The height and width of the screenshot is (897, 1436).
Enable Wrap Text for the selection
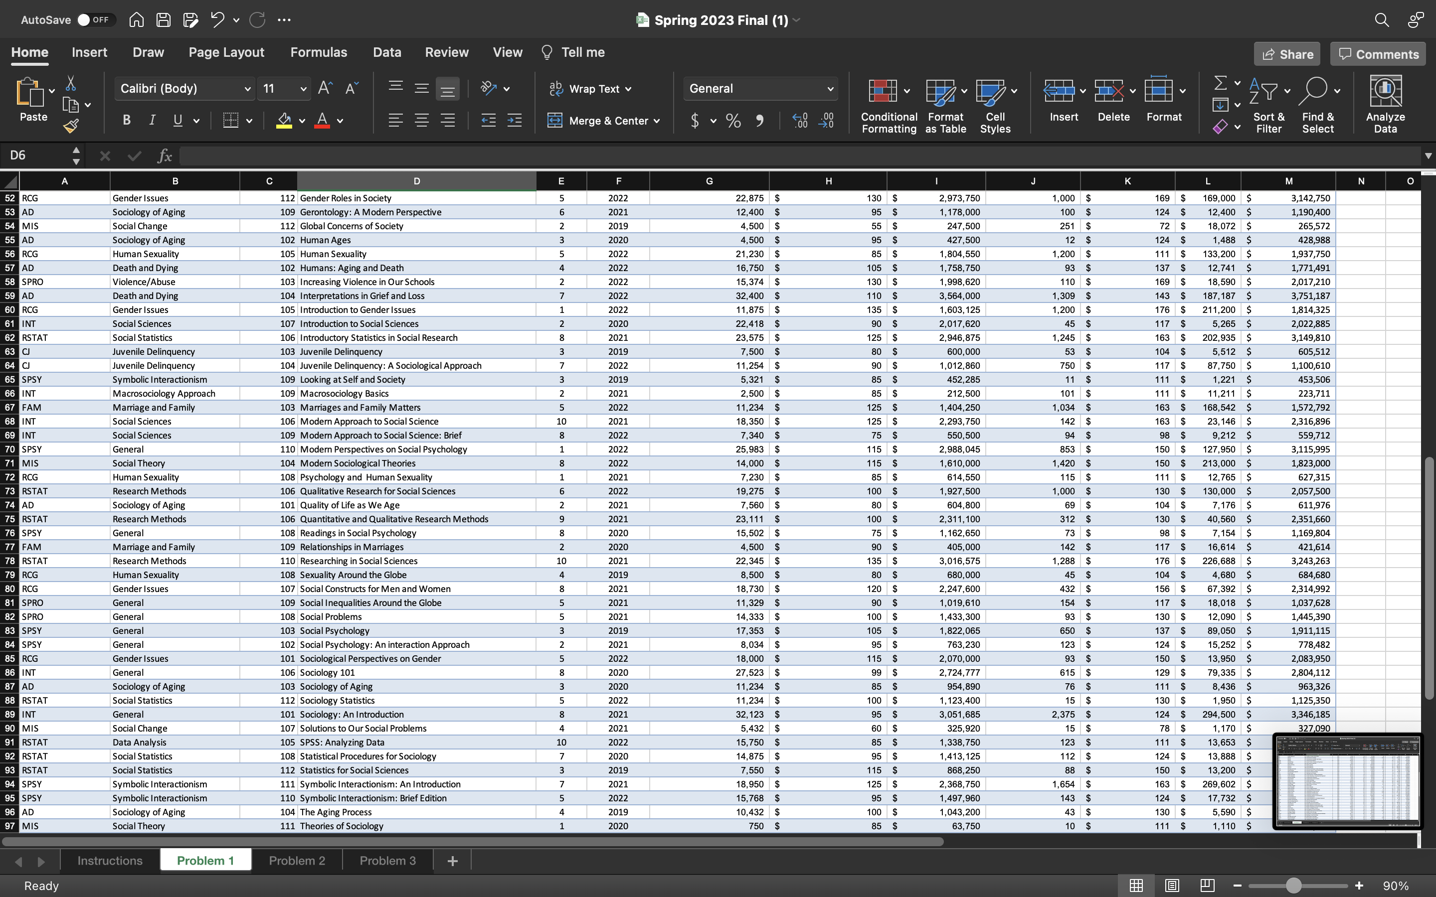point(590,88)
